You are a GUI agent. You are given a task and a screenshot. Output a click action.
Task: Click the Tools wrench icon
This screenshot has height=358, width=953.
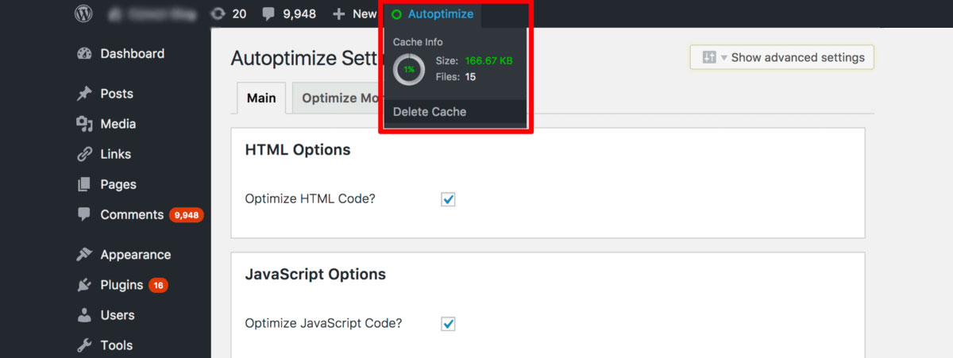coord(84,345)
